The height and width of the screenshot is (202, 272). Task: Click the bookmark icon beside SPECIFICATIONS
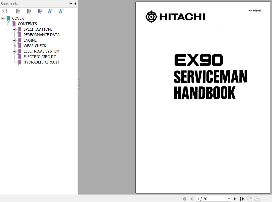20,29
